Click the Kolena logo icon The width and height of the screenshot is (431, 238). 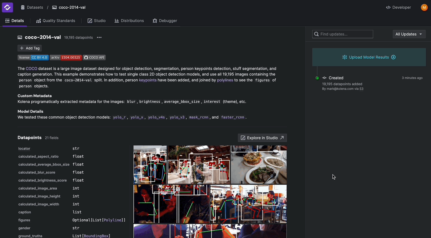(x=7, y=7)
